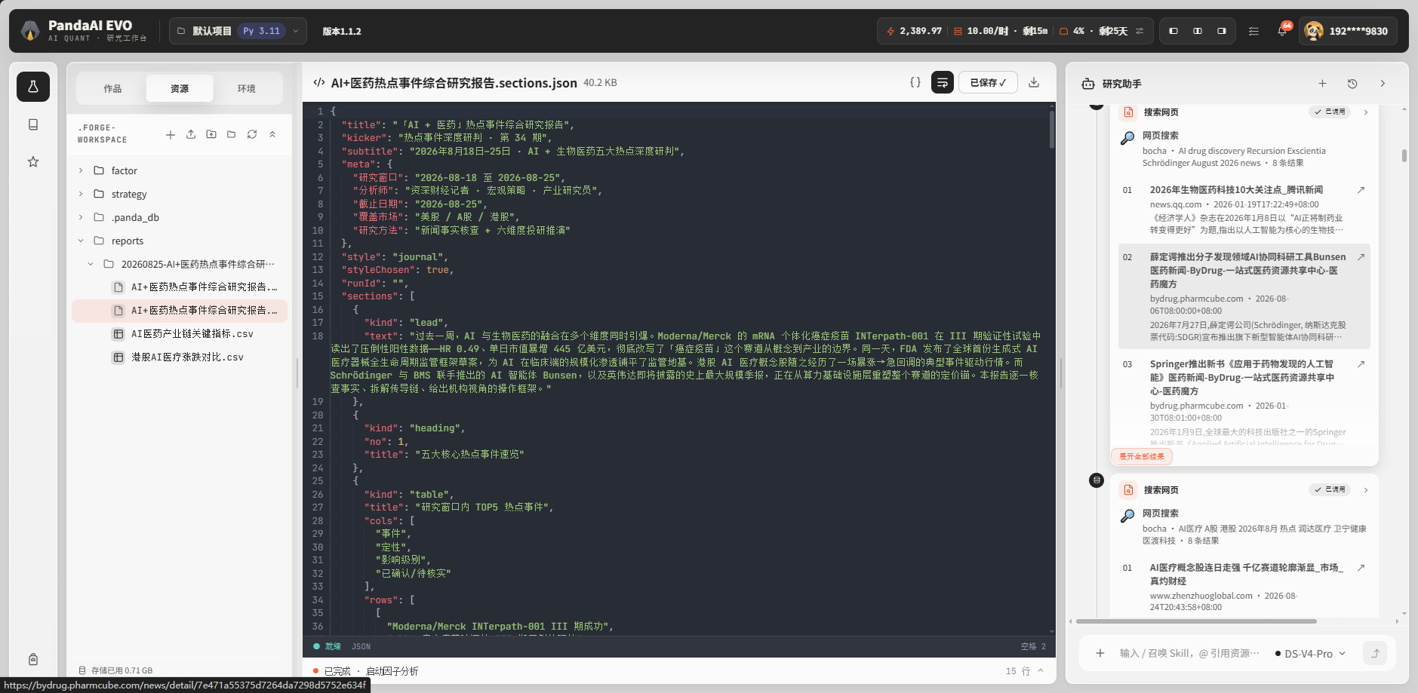The width and height of the screenshot is (1418, 693).
Task: Expand the factor folder
Action: [81, 170]
